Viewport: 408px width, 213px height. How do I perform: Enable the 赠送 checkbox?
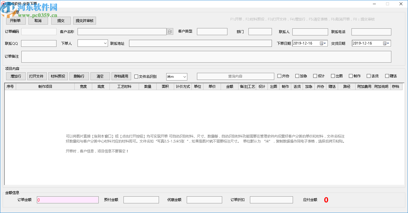point(387,76)
